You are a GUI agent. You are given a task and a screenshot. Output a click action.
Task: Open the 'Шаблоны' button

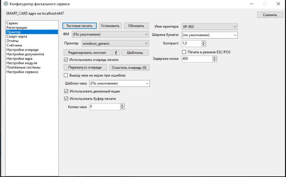pos(135,53)
